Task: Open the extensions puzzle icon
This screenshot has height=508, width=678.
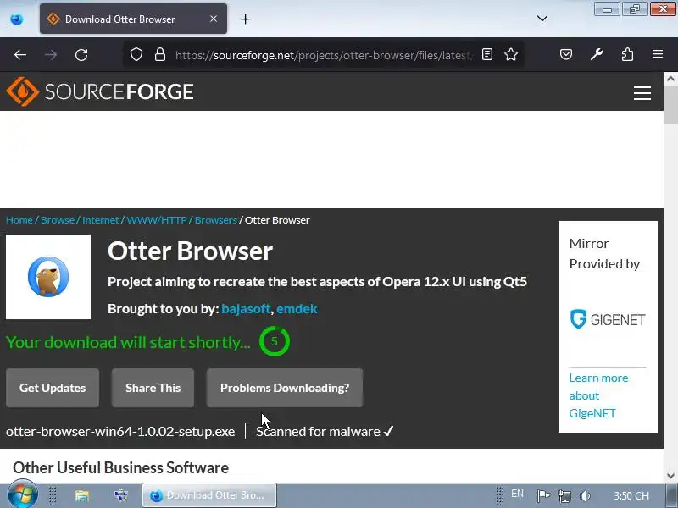Action: (x=627, y=54)
